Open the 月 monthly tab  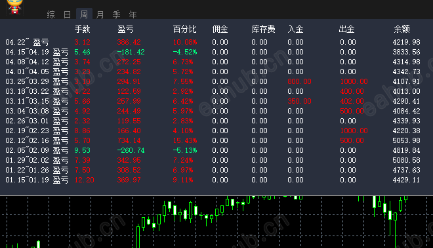[100, 14]
